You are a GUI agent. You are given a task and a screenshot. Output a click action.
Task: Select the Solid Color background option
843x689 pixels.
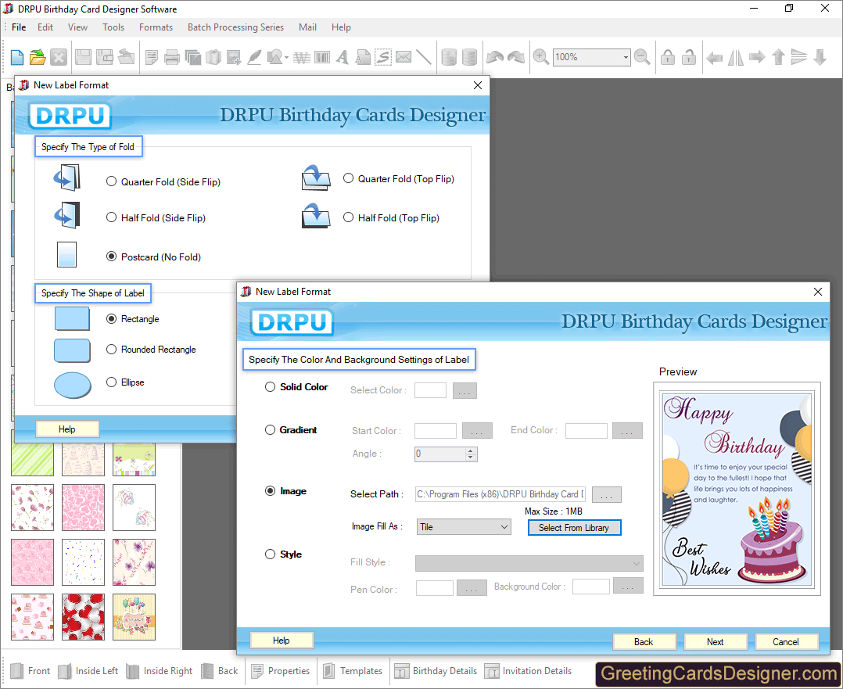point(270,386)
